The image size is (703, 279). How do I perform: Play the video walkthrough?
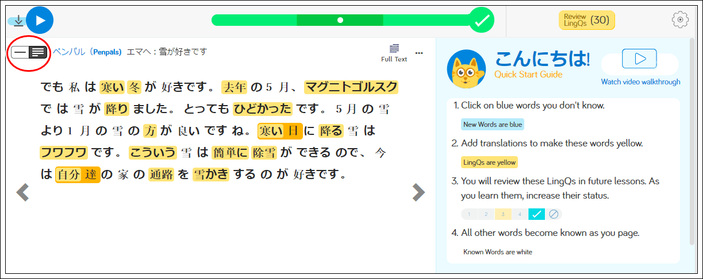640,59
